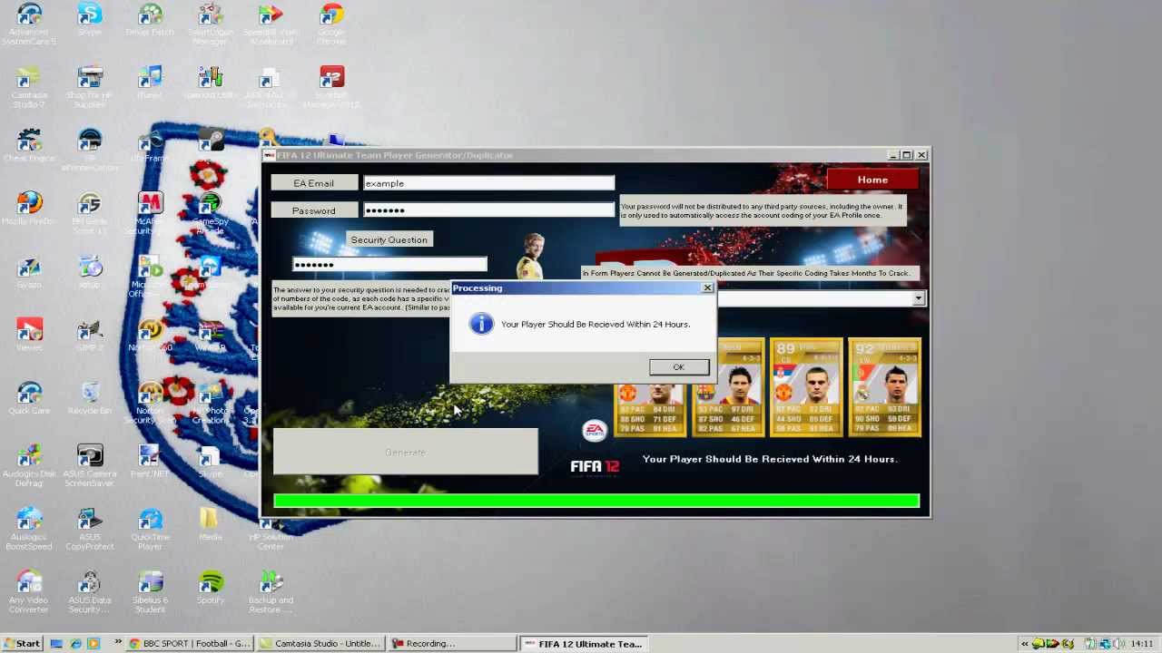Open Football Manager 2012 desktop icon
Screen dimensions: 1162x653
[331, 87]
